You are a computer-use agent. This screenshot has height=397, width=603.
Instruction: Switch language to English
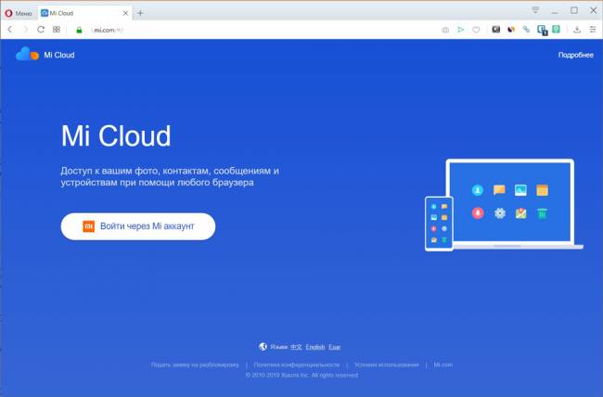point(315,347)
